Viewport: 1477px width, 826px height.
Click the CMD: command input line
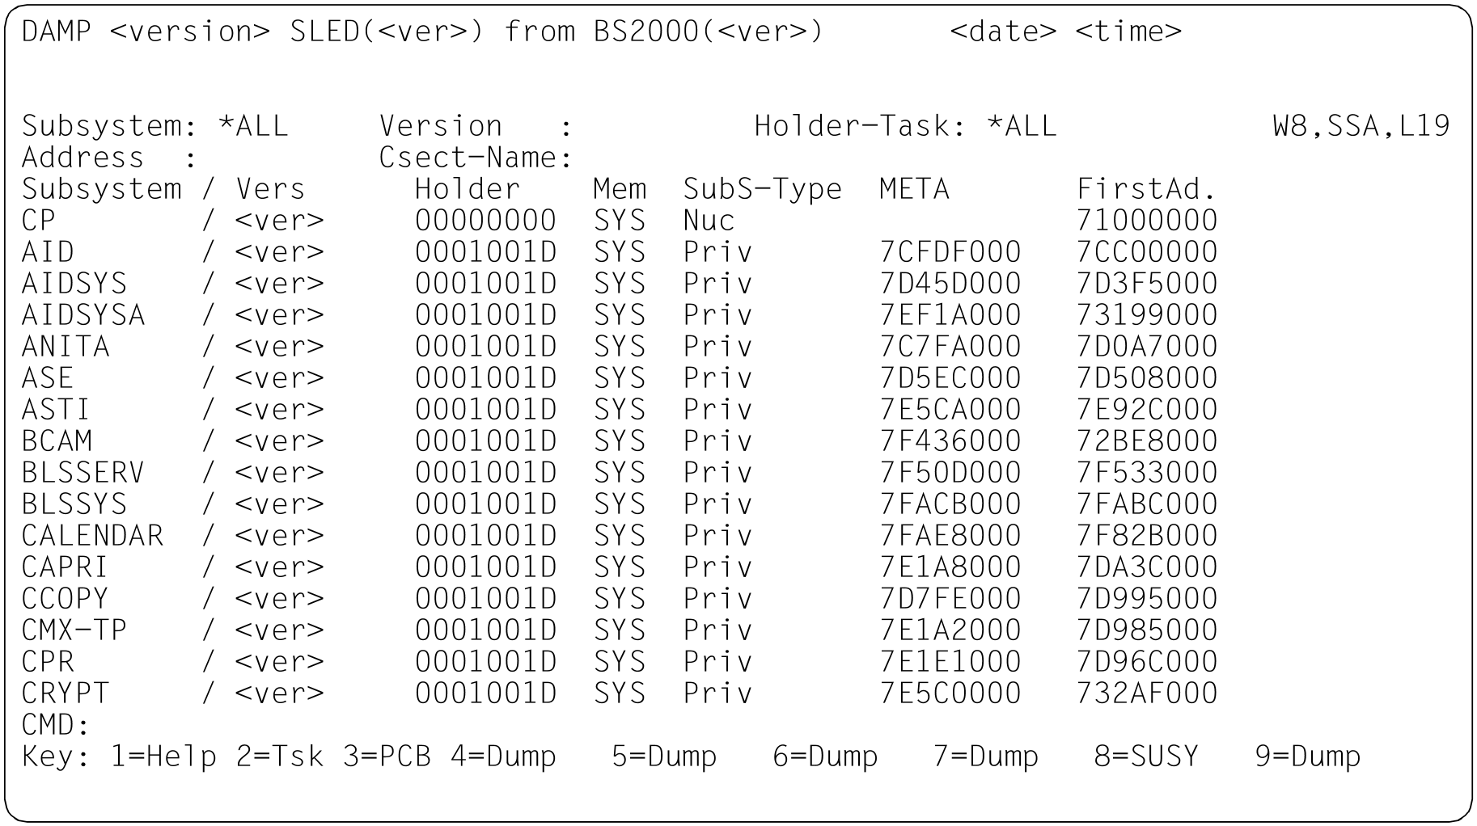pos(243,725)
